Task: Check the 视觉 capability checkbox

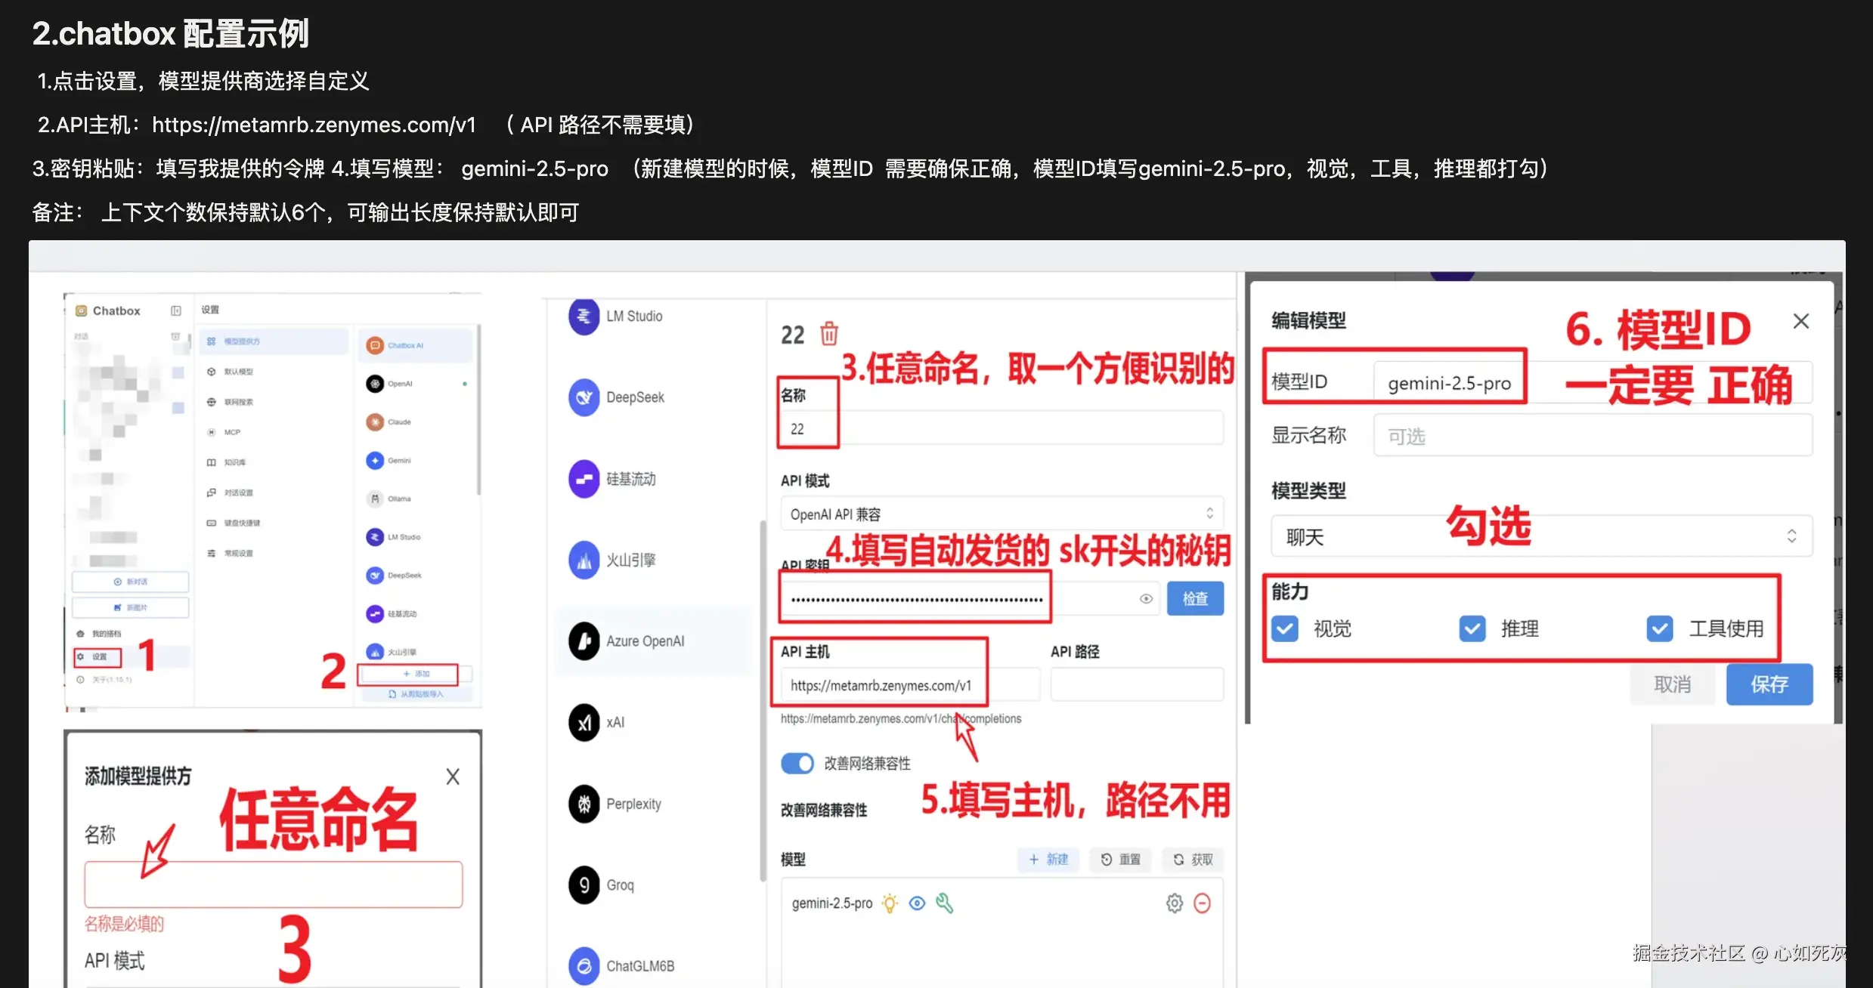Action: click(x=1283, y=628)
